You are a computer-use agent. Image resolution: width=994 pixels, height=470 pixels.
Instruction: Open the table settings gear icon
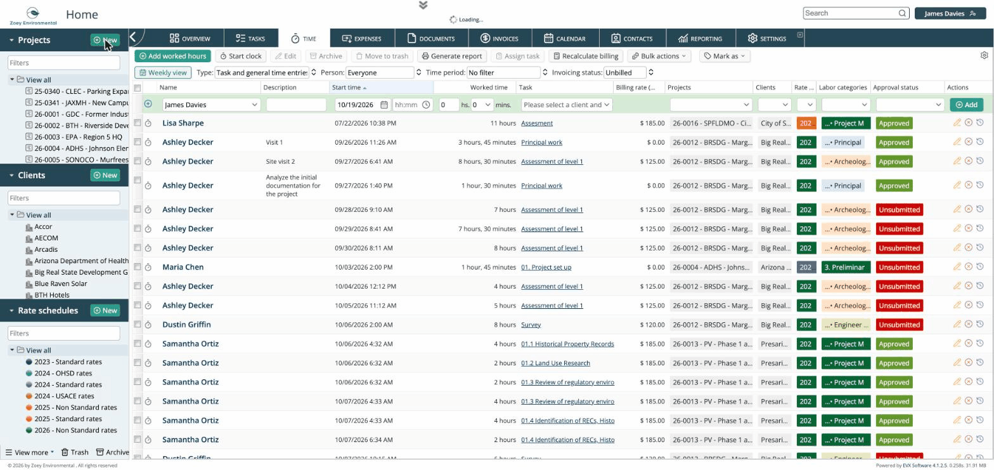click(984, 55)
